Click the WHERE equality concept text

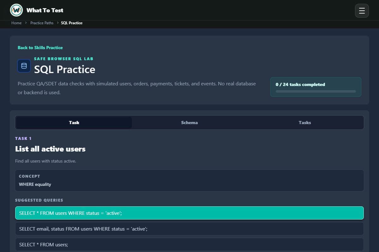35,184
